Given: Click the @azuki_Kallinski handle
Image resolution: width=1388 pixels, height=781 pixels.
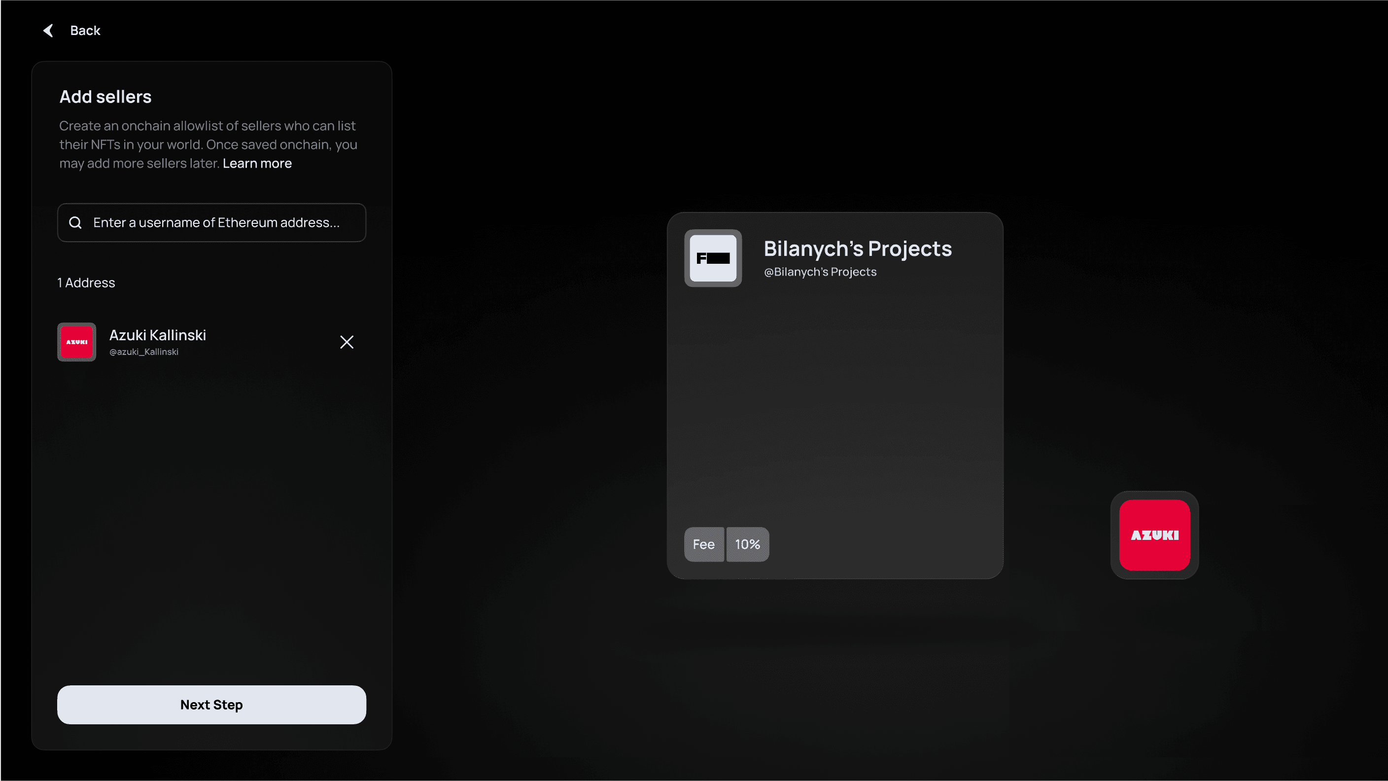Looking at the screenshot, I should (x=143, y=352).
